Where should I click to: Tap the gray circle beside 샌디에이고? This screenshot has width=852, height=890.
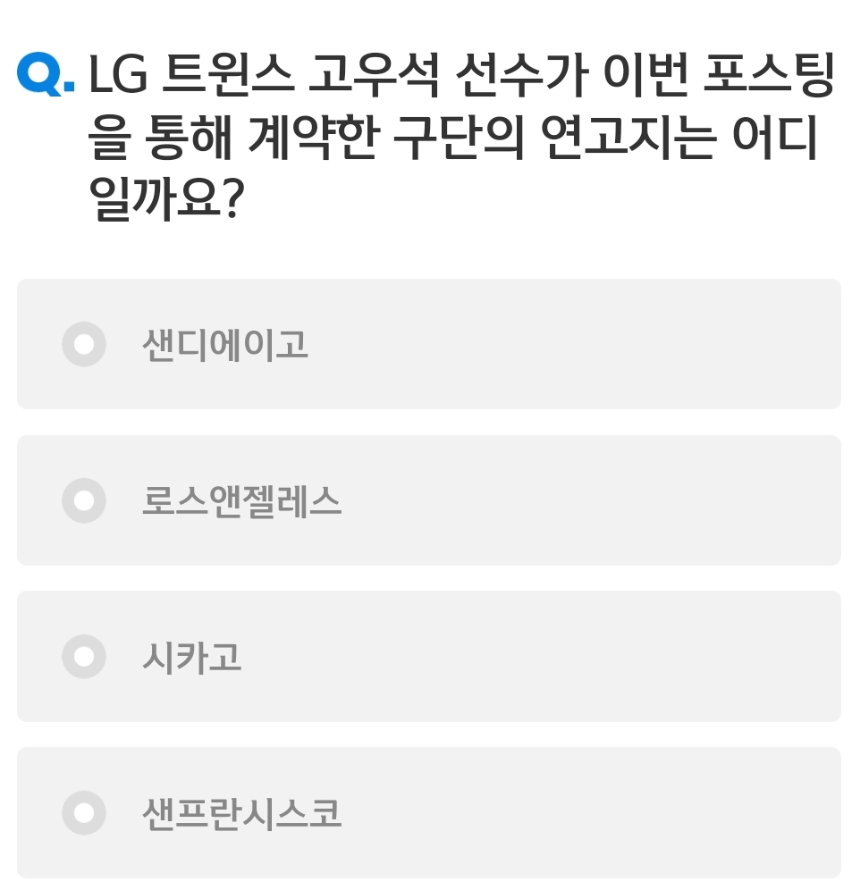click(x=84, y=344)
